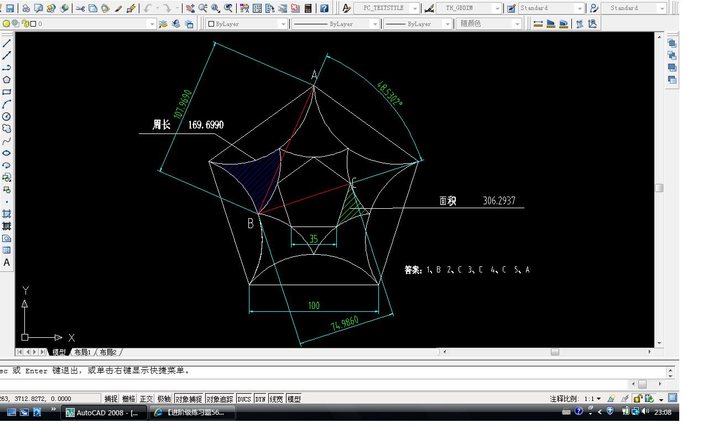The image size is (708, 443).
Task: Toggle 对象捕捉 object snap
Action: [x=189, y=399]
